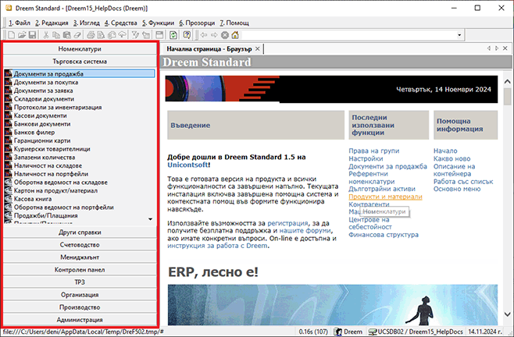Click the New document toolbar icon
The height and width of the screenshot is (337, 514).
[x=12, y=35]
